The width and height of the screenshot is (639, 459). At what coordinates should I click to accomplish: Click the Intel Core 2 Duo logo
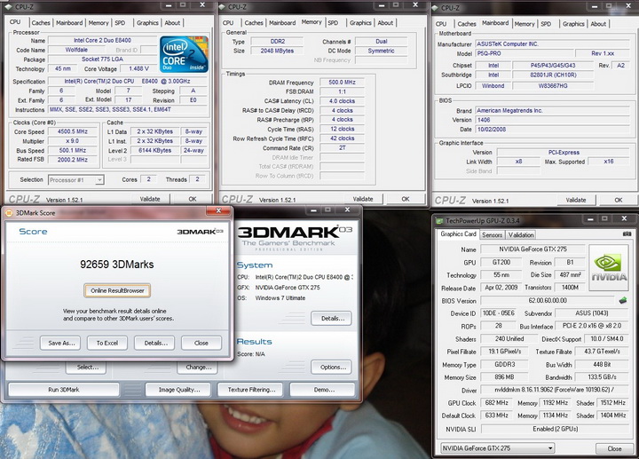coord(185,55)
